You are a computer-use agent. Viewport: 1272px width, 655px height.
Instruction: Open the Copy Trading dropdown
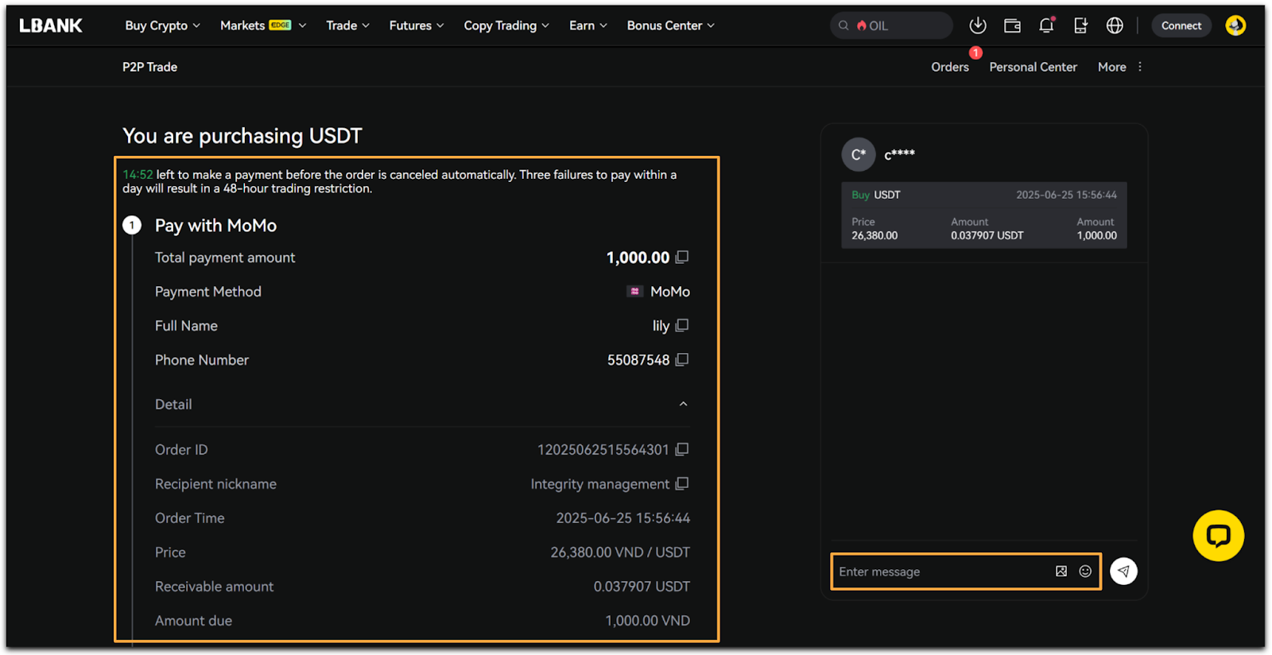click(x=506, y=25)
